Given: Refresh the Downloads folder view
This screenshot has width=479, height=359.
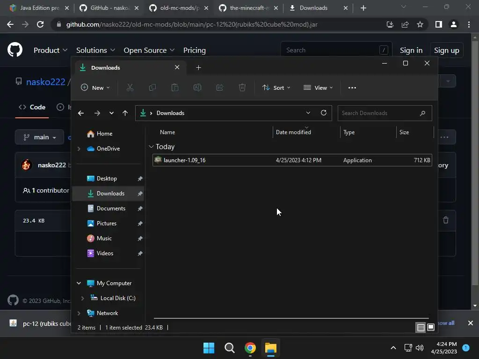Looking at the screenshot, I should pyautogui.click(x=324, y=113).
